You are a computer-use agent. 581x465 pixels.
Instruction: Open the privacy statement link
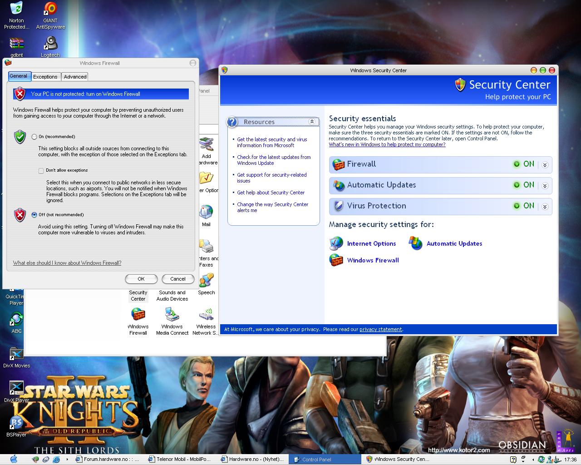tap(381, 329)
